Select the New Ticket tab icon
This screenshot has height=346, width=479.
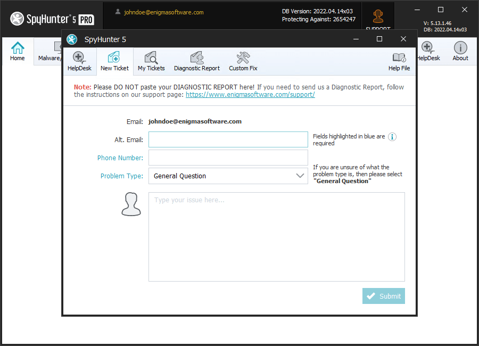[x=114, y=61]
